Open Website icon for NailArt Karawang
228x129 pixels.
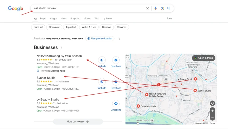tap(102, 60)
